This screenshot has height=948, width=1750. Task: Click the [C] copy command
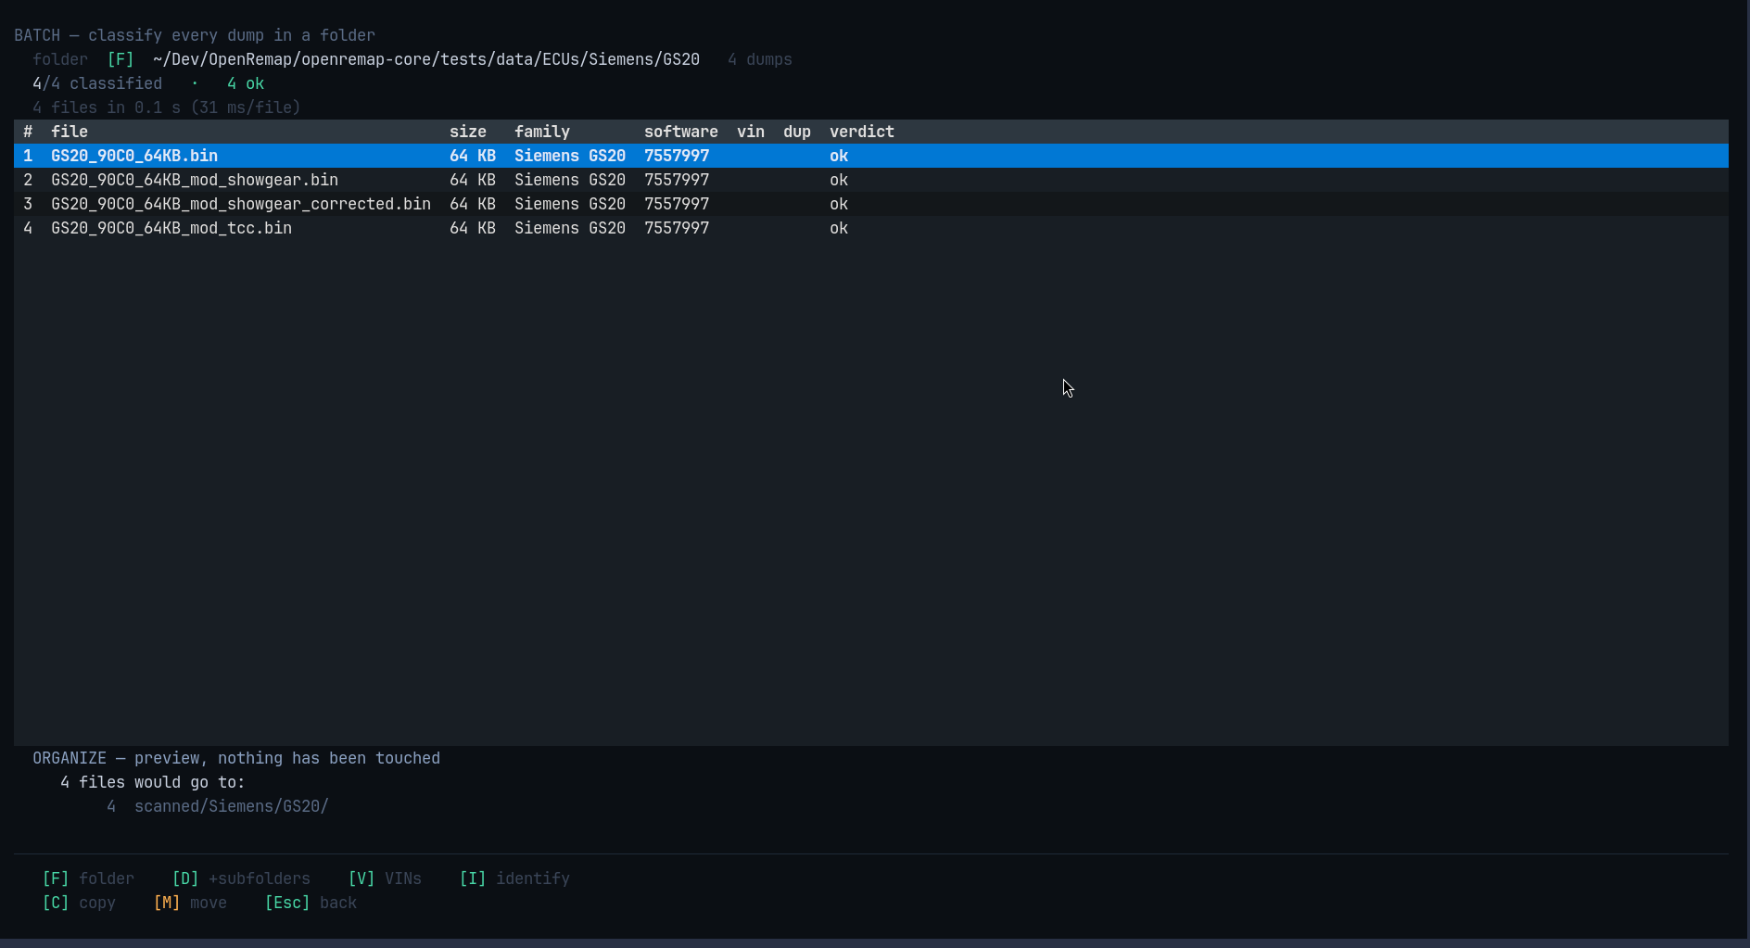[79, 903]
